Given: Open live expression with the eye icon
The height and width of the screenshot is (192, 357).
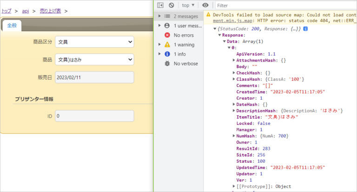Looking at the screenshot, I should coord(205,5).
